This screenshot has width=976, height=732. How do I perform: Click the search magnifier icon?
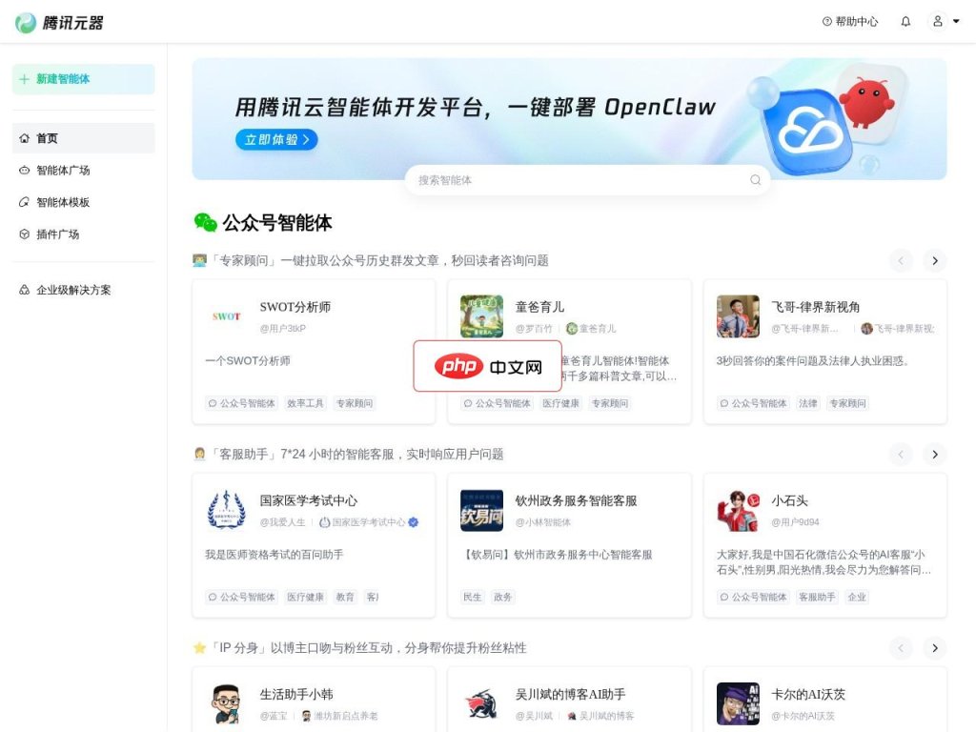click(x=755, y=180)
